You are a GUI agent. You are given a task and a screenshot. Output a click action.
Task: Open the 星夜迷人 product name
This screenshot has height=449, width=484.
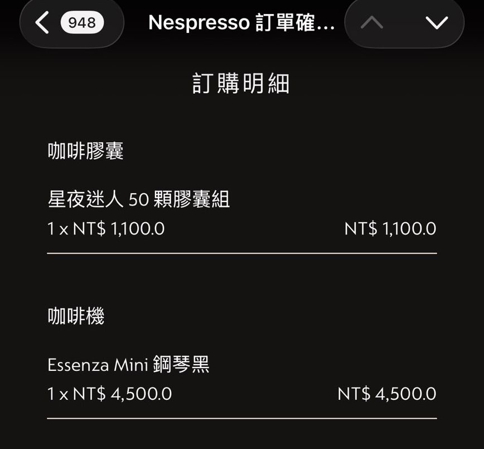click(86, 199)
